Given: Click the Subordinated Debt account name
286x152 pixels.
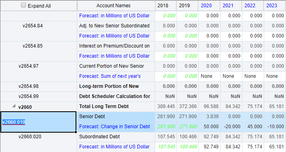Looking at the screenshot, I should [x=99, y=137].
